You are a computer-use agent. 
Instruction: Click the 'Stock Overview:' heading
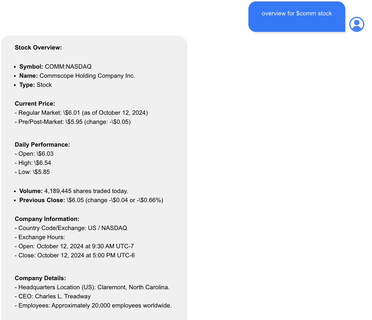coord(39,48)
